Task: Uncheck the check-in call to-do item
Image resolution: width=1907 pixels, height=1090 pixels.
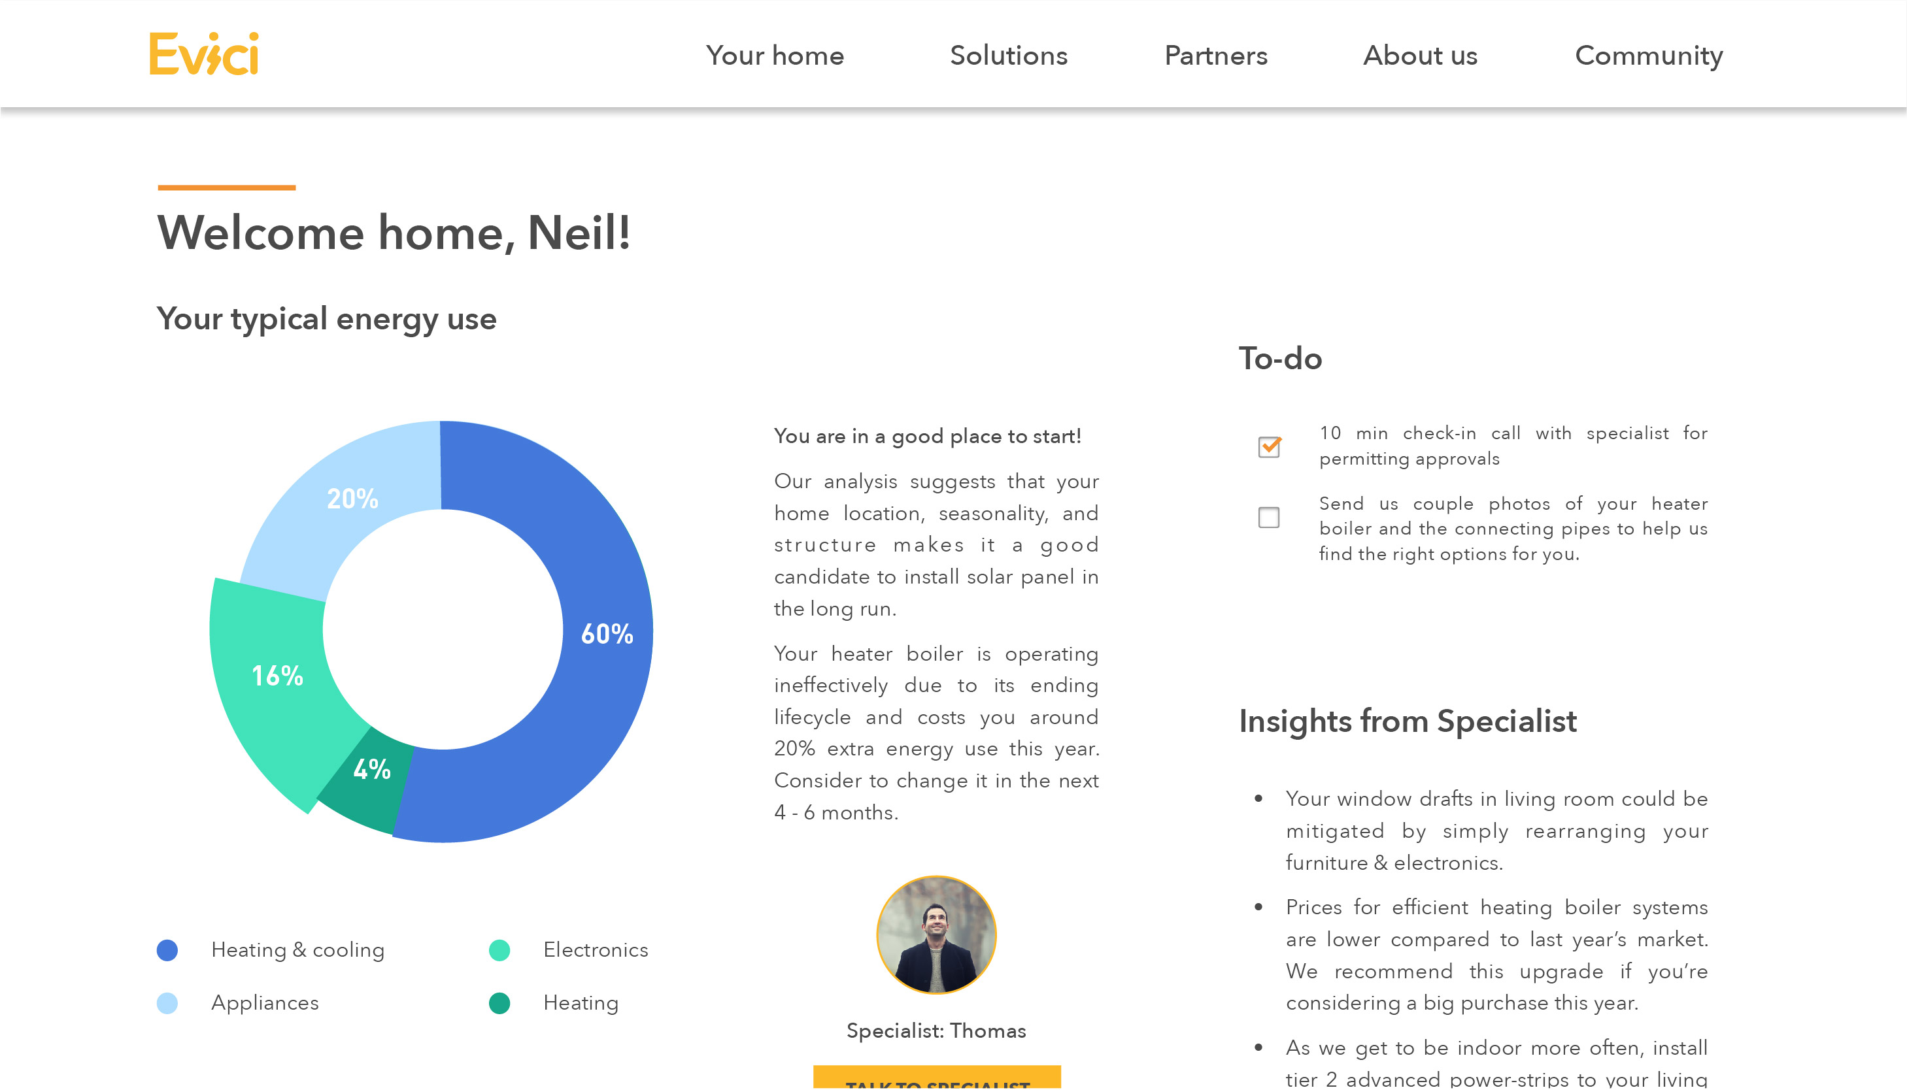Action: point(1269,447)
